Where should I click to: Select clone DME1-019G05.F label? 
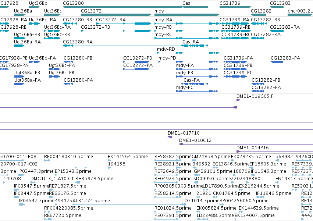255,96
